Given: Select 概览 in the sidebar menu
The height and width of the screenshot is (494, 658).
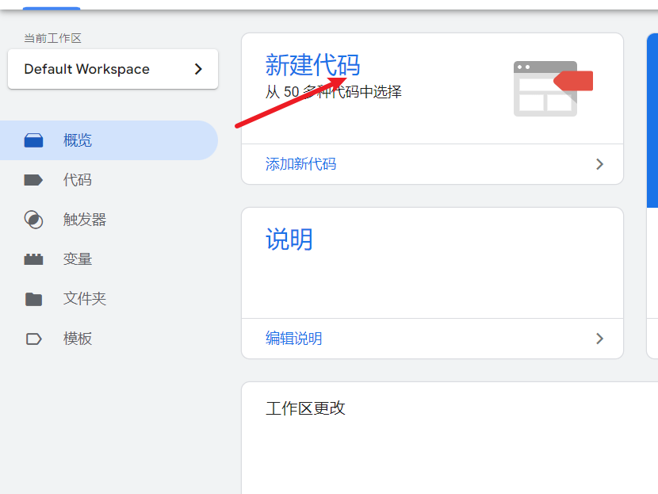Looking at the screenshot, I should pos(109,140).
